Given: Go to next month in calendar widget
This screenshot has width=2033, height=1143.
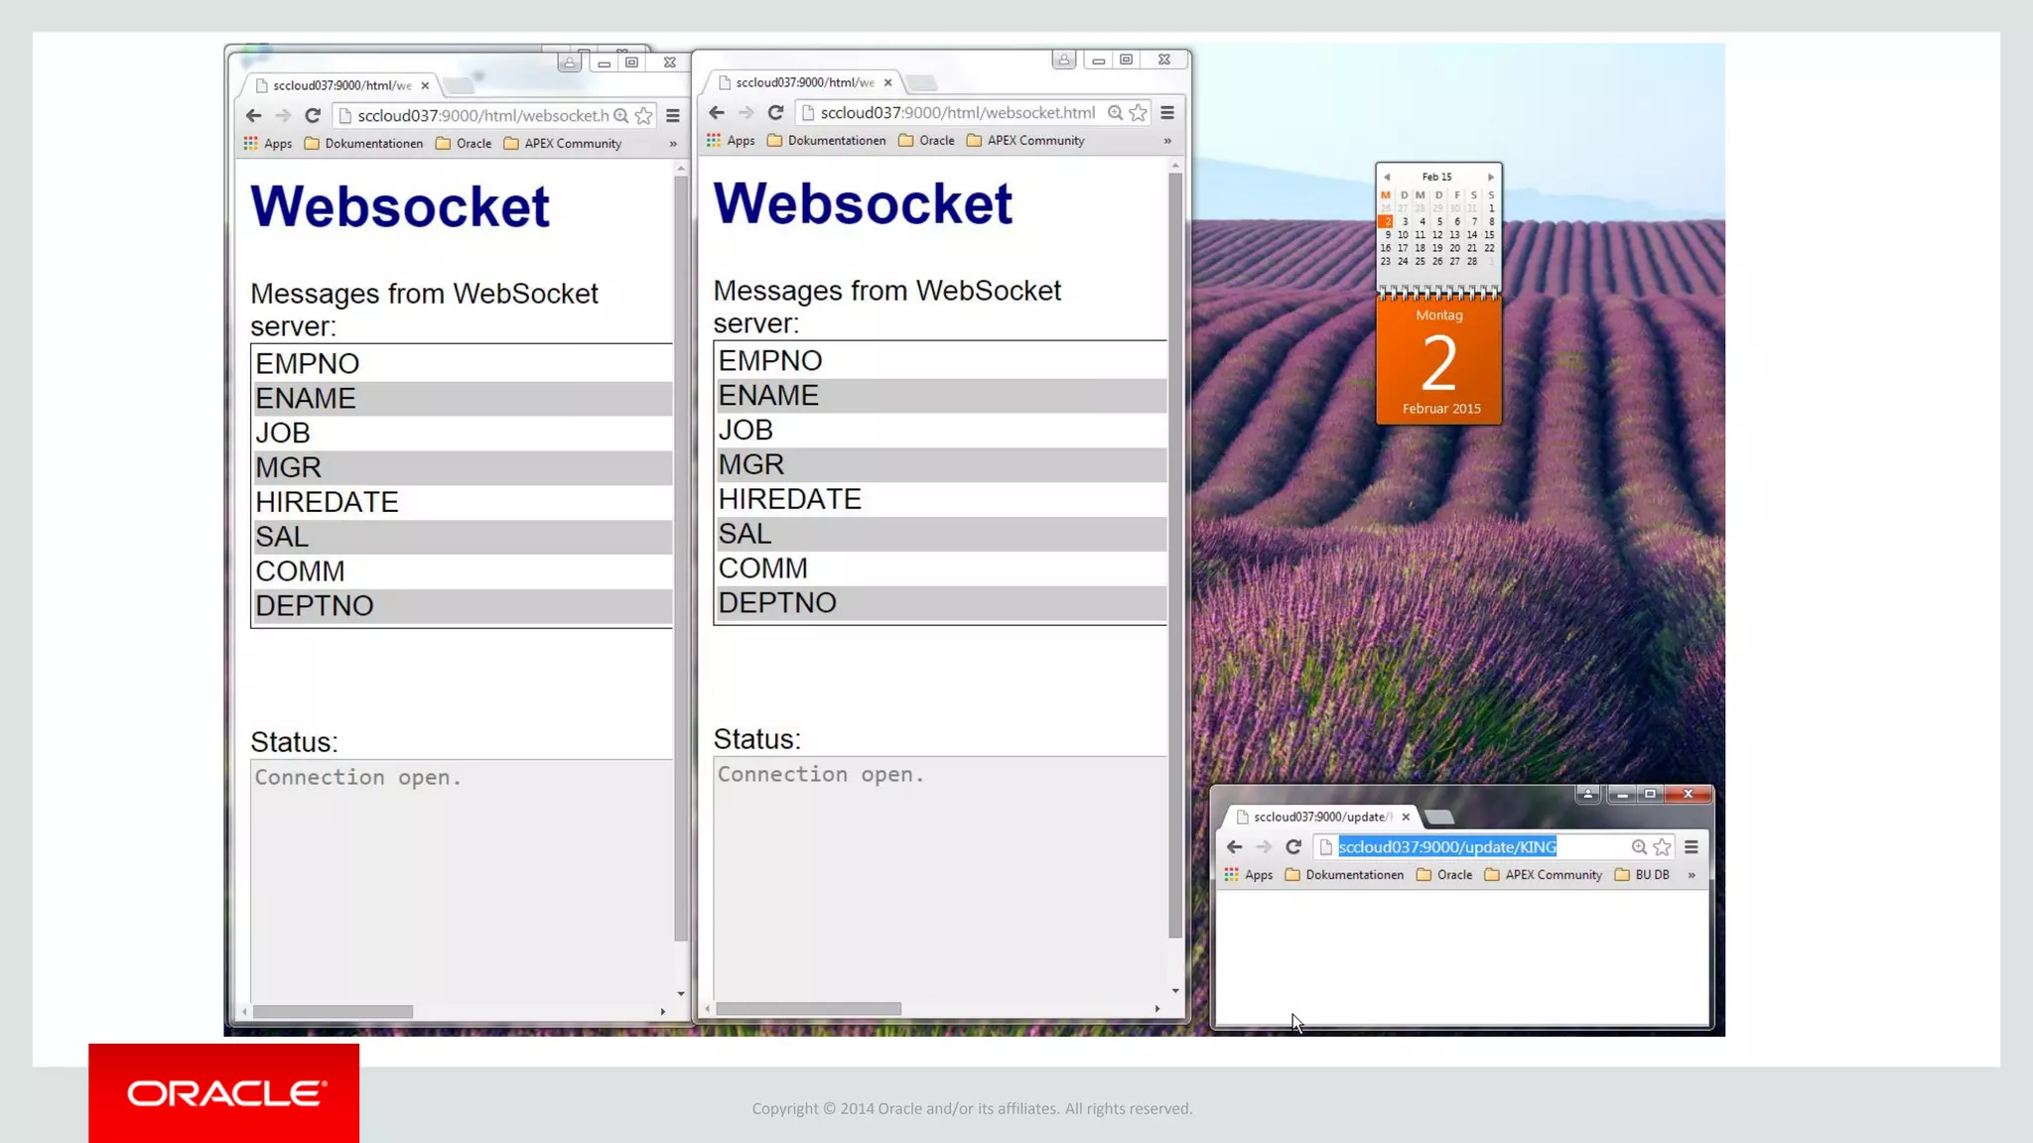Looking at the screenshot, I should click(1490, 177).
